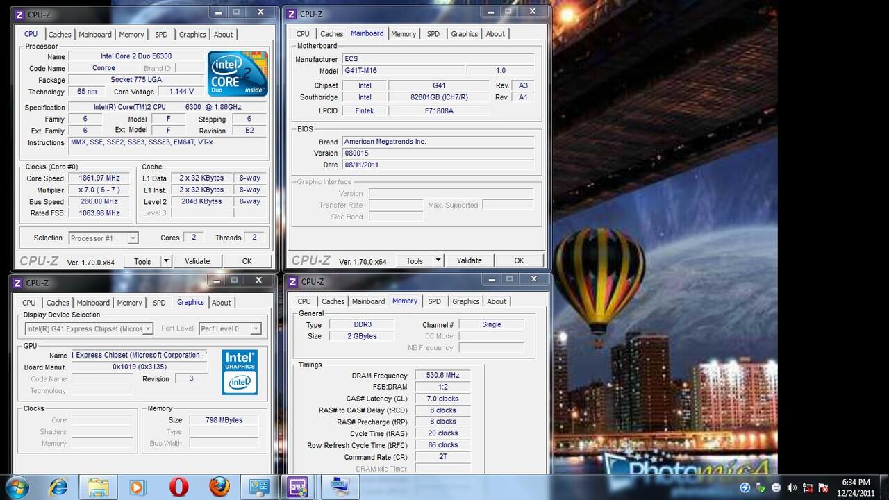Click CPU-Z title icon of the CPU window
This screenshot has height=500, width=889.
[x=20, y=14]
